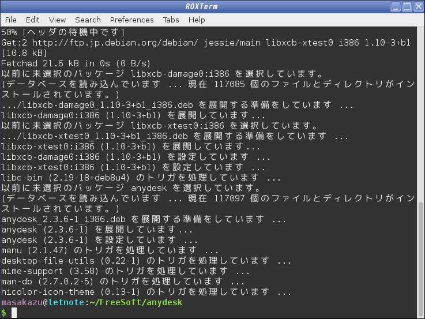
Task: Click the 'menu (2.1.47)' line
Action: pos(110,250)
